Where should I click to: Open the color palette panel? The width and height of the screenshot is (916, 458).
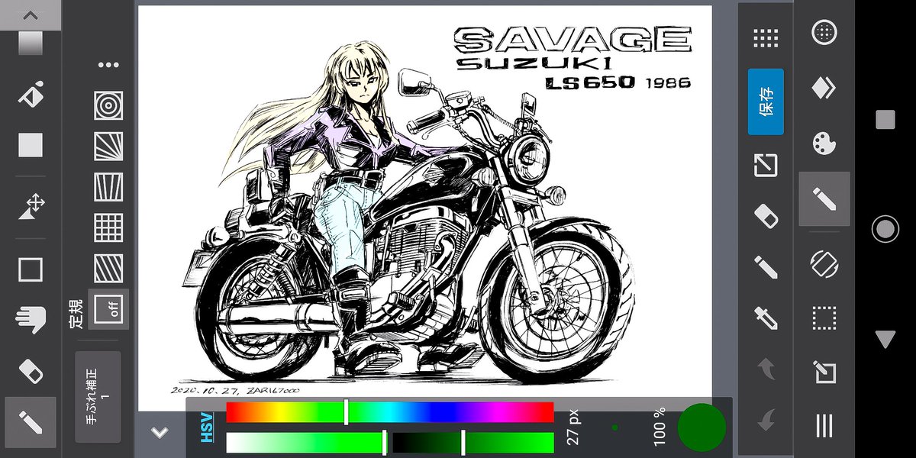(824, 144)
